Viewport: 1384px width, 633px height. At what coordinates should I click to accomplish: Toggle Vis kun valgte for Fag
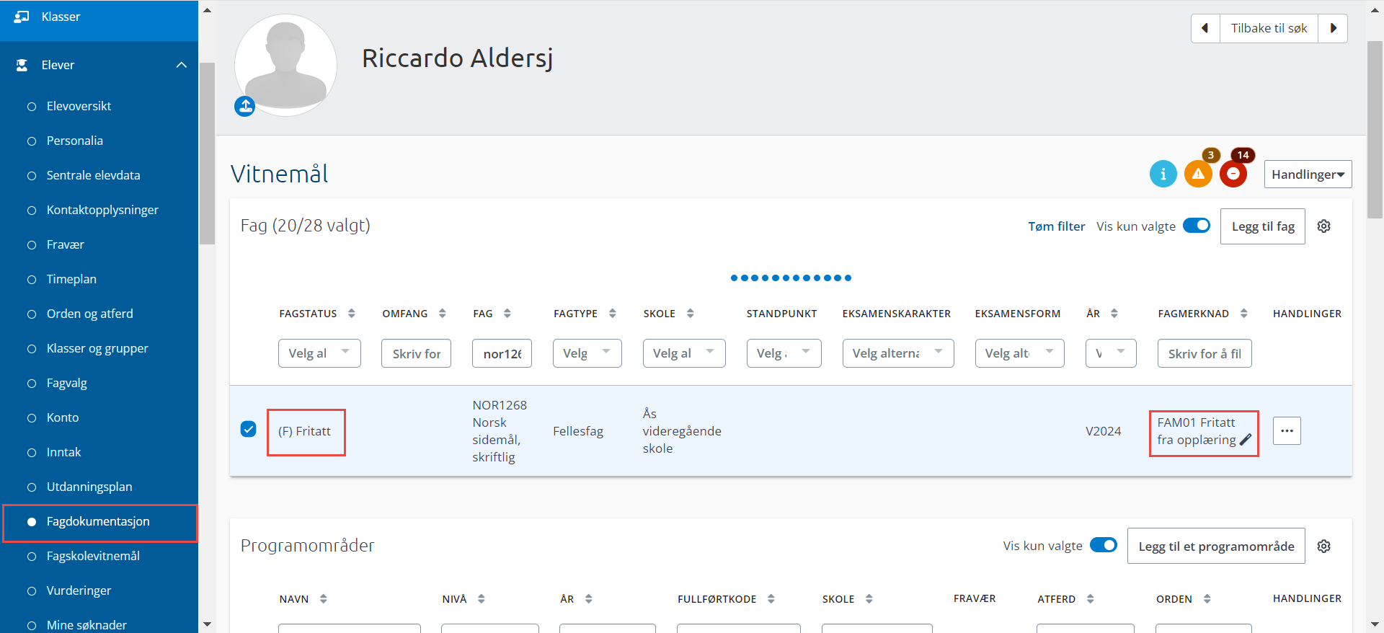1197,226
